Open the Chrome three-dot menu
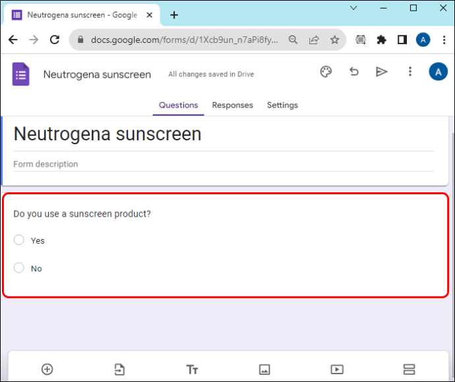The width and height of the screenshot is (455, 382). point(444,40)
